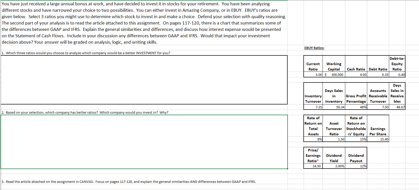The image size is (419, 190).
Task: Select the Gross Profit Percentage header
Action: click(x=356, y=93)
